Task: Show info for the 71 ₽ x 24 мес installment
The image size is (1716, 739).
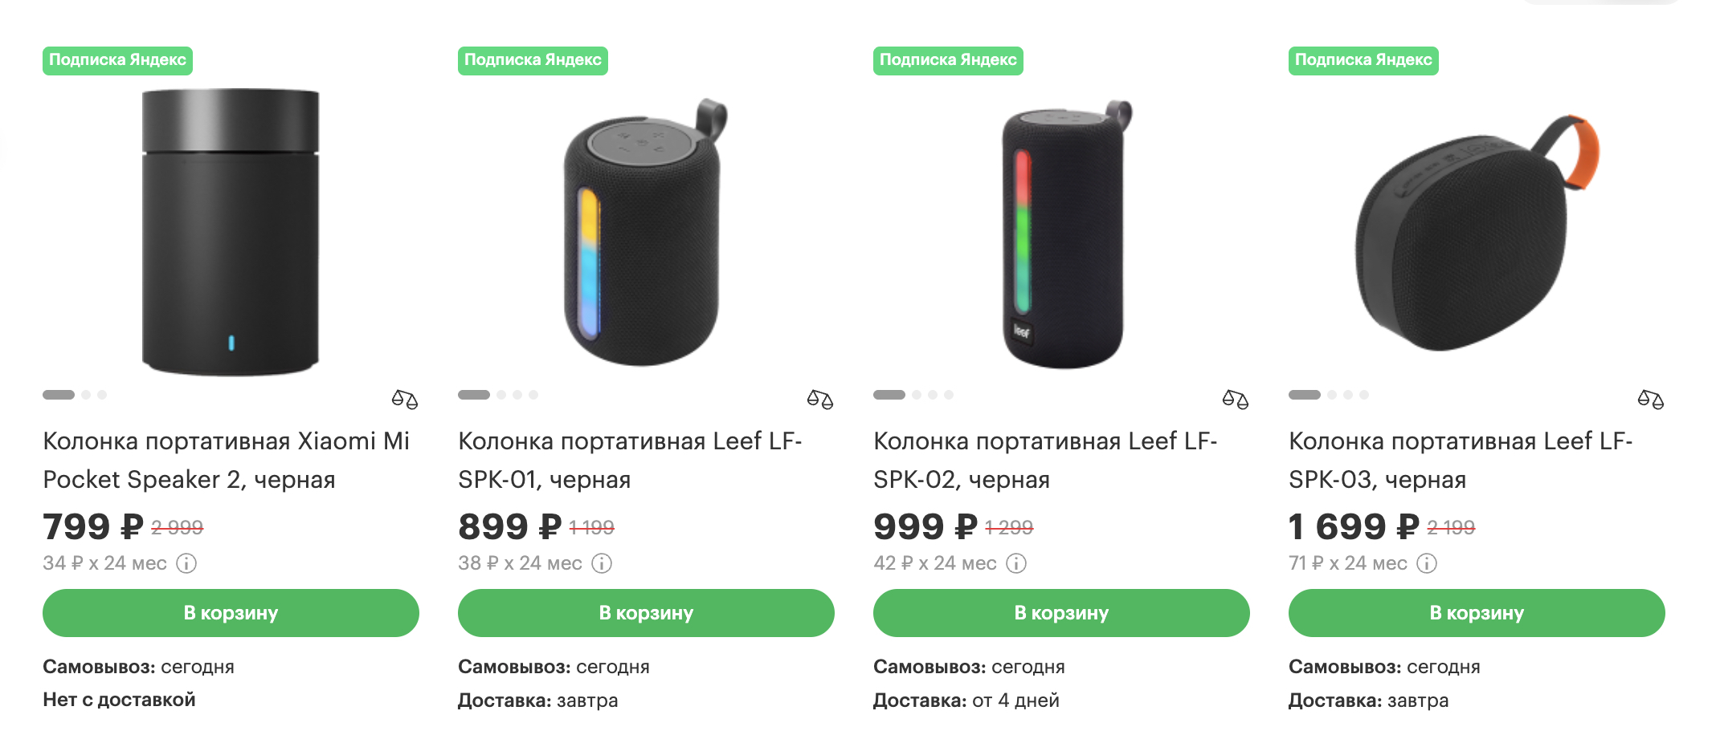Action: 1427,563
